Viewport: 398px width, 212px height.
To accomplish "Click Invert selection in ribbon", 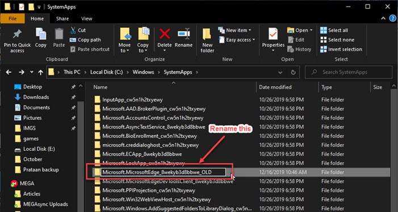I will 341,49.
